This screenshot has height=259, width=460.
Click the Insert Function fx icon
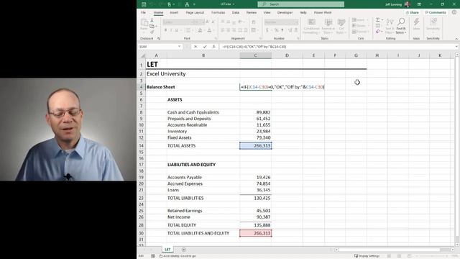point(214,46)
